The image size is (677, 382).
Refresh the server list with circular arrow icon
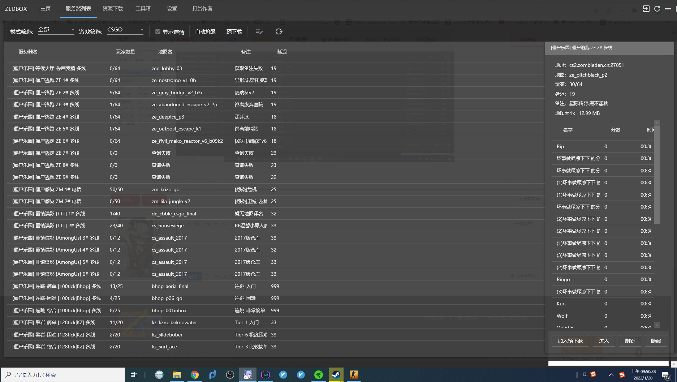[x=279, y=31]
